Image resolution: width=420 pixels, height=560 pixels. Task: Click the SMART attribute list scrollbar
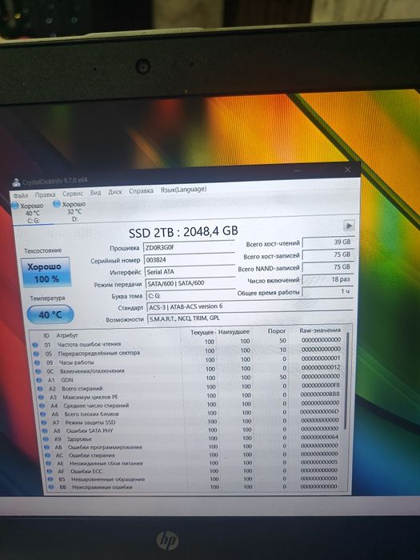click(x=346, y=381)
